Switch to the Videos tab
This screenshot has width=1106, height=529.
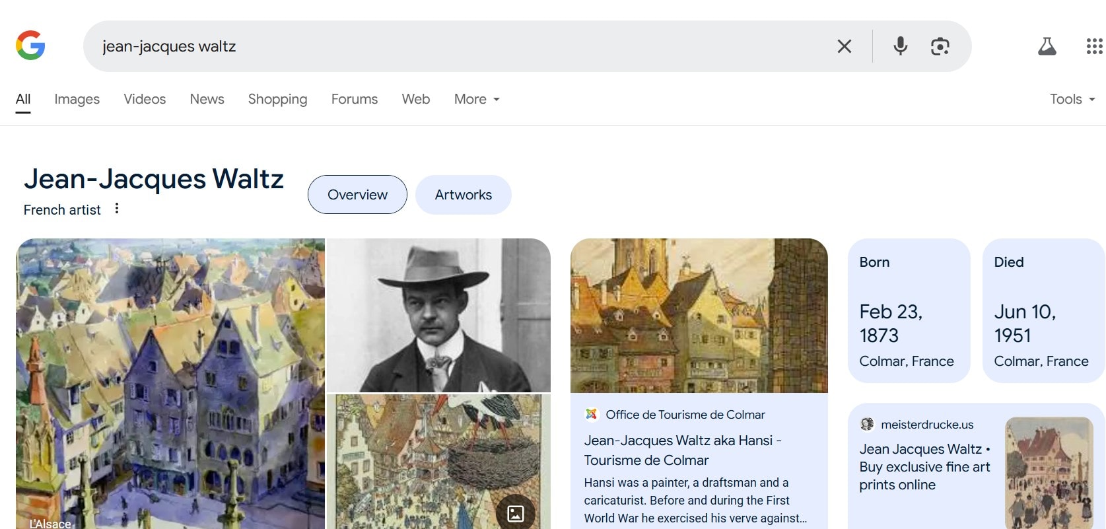pyautogui.click(x=145, y=99)
